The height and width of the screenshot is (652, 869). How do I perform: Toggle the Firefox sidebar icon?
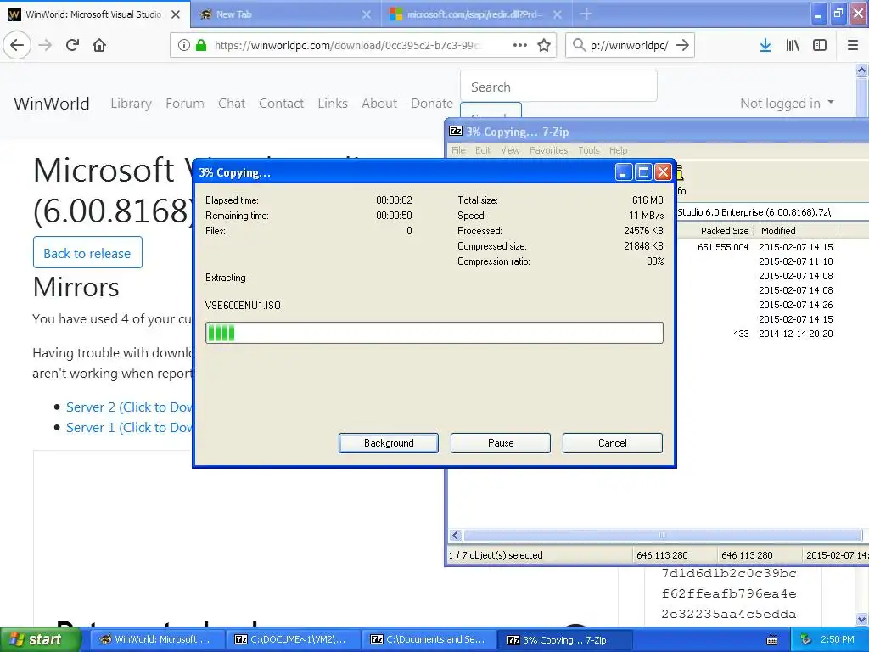pyautogui.click(x=820, y=45)
